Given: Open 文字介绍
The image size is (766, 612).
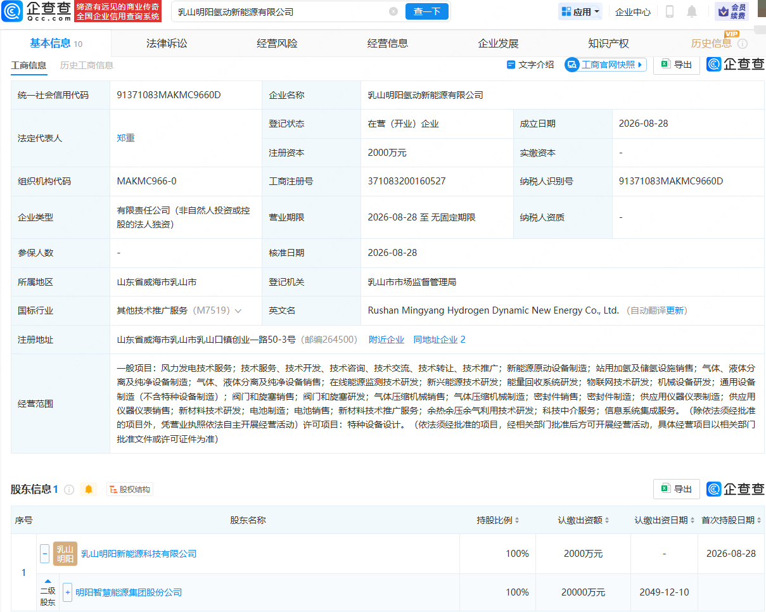Looking at the screenshot, I should coord(530,65).
